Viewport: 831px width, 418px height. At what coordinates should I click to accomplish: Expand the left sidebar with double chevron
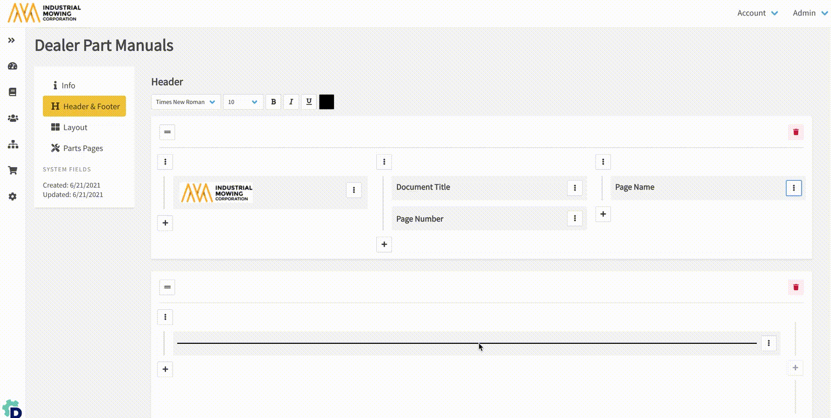point(11,40)
